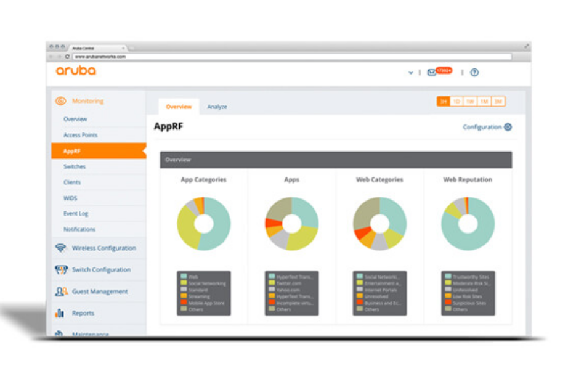Select the 3M time range
This screenshot has width=584, height=387.
coord(498,101)
